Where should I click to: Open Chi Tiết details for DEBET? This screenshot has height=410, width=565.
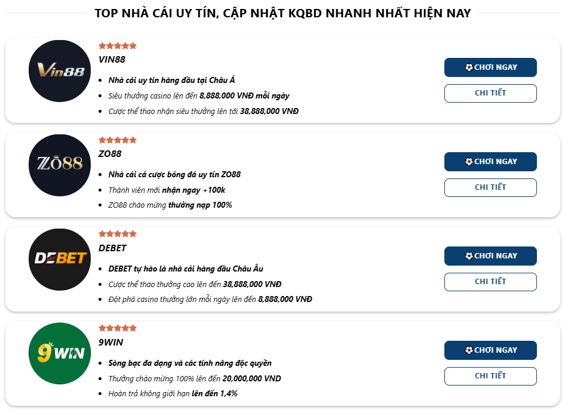pos(490,282)
